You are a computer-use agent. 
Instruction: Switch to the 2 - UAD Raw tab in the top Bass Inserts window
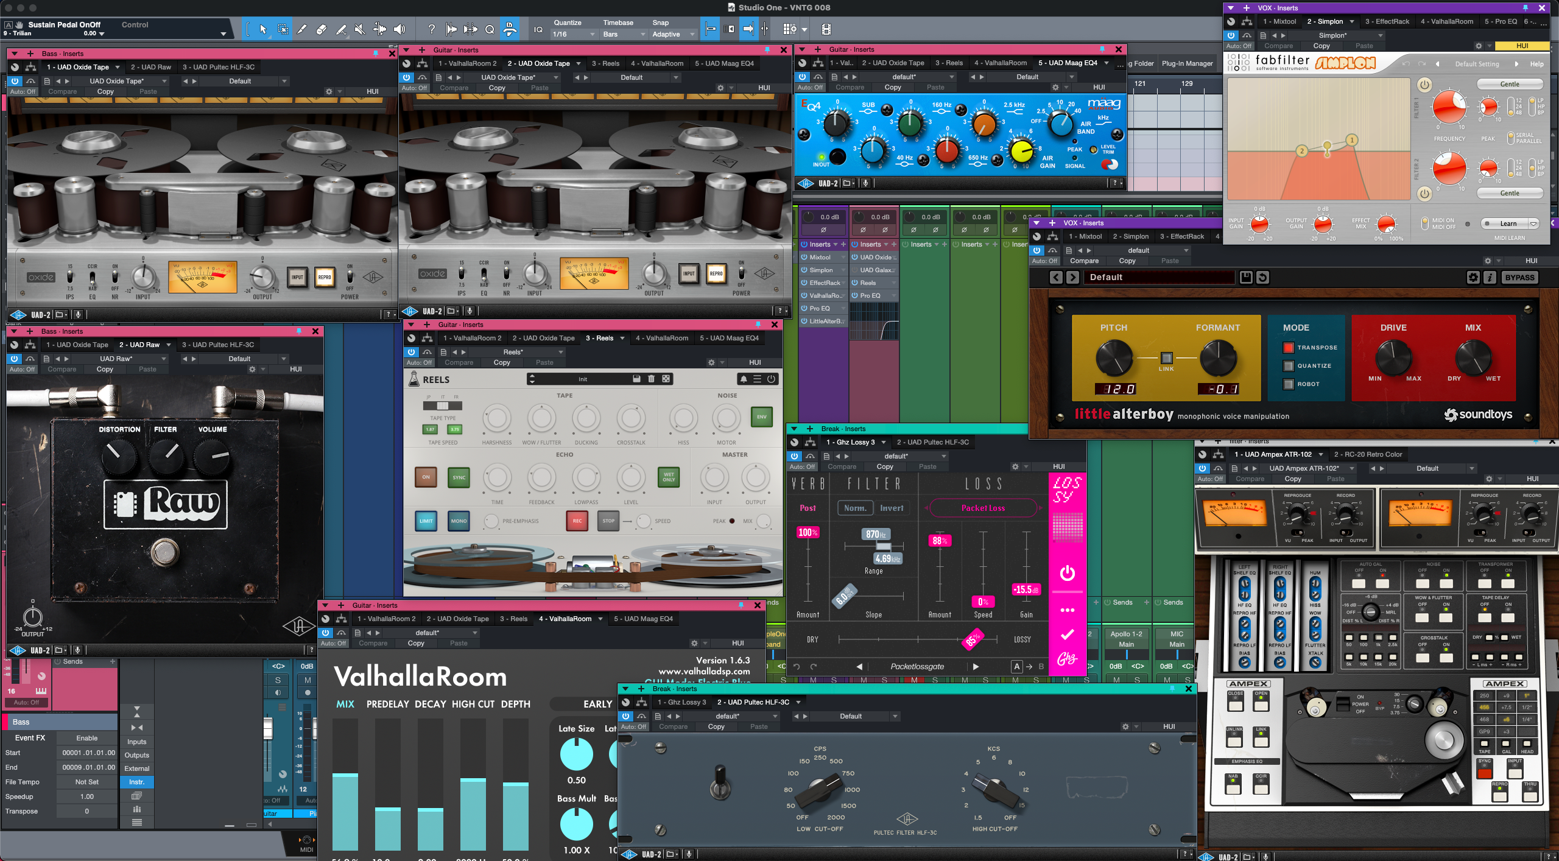tap(151, 67)
